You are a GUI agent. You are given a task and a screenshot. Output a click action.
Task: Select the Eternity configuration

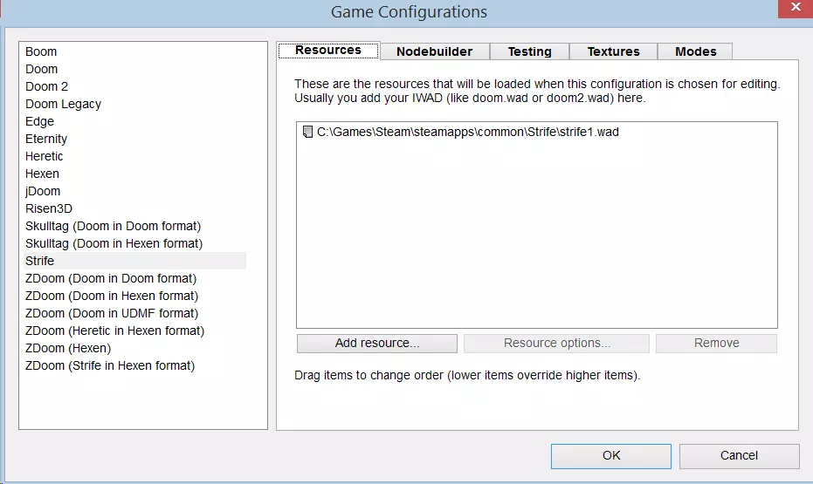pos(46,139)
